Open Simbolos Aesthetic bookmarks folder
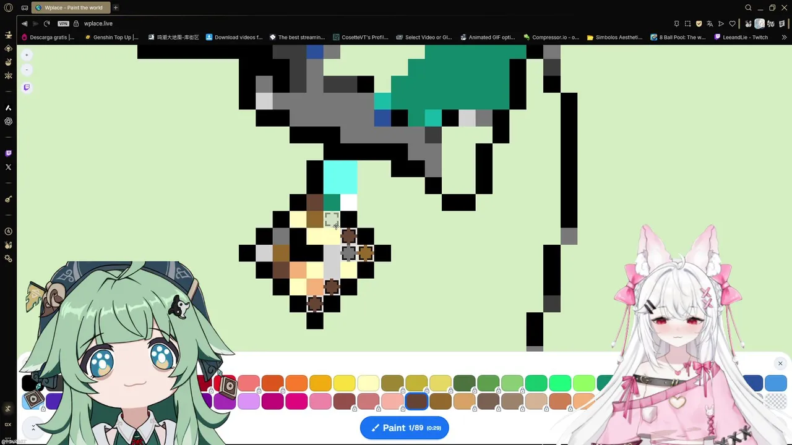The width and height of the screenshot is (792, 445). pyautogui.click(x=614, y=37)
